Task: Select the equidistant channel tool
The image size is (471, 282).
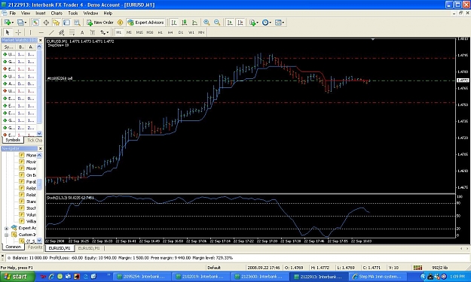Action: tap(62, 32)
